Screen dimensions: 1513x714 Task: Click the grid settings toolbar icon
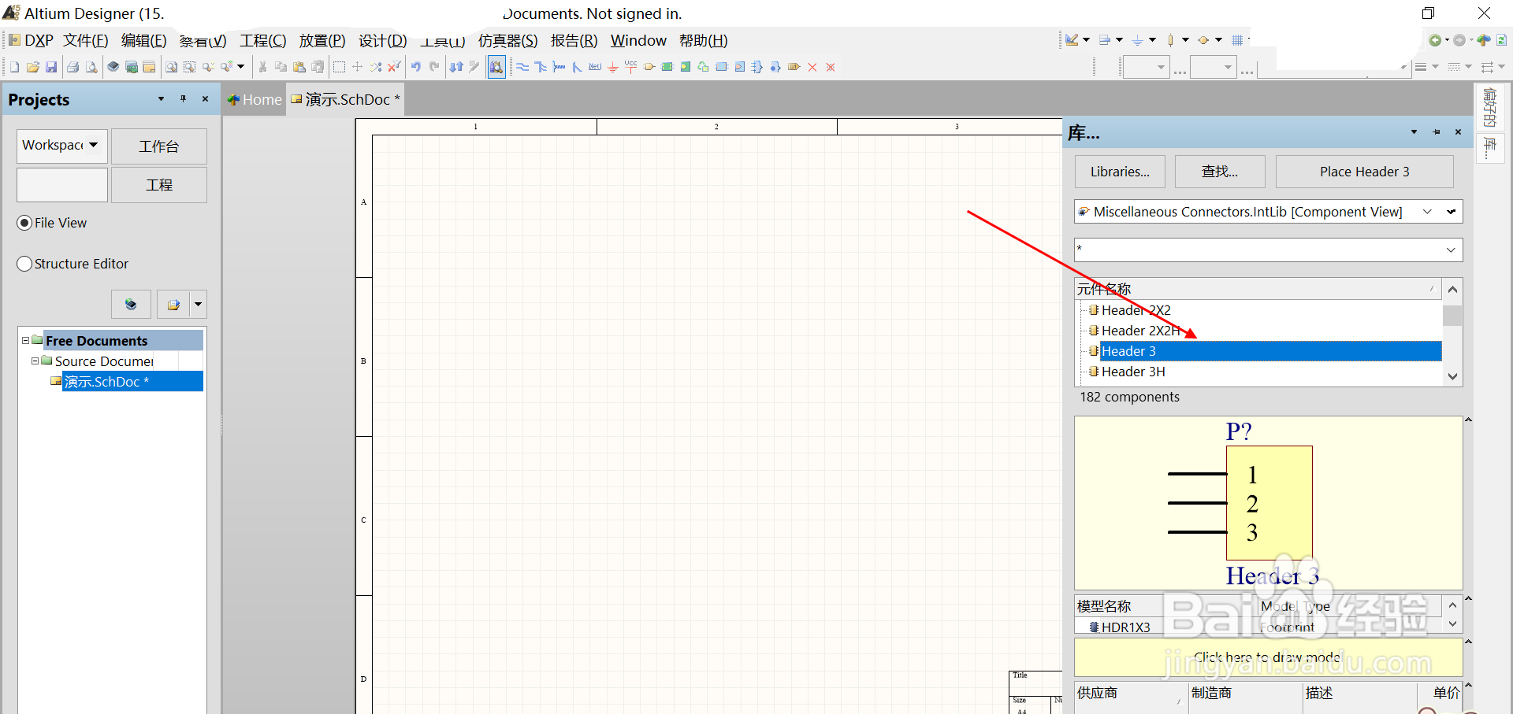click(x=1237, y=40)
